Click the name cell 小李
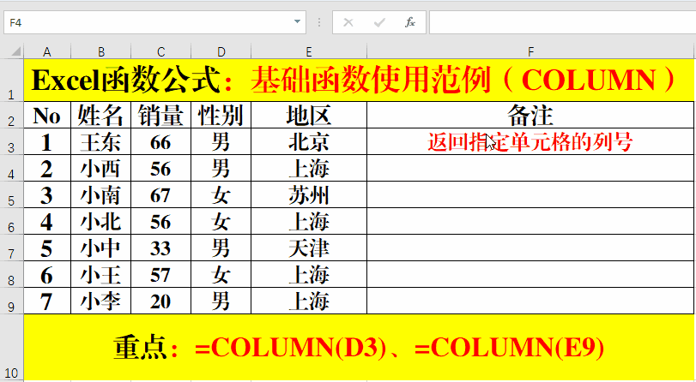Viewport: 696px width, 382px height. coord(100,301)
